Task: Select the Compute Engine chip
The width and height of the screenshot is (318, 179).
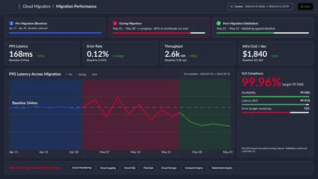Action: click(194, 168)
